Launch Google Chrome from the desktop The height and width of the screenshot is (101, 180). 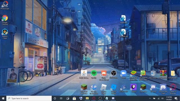click(5, 20)
